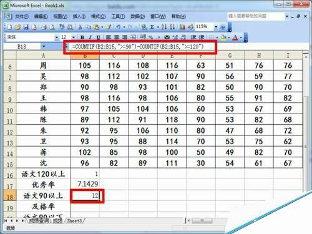Toggle Underline formatting button

coord(98,37)
